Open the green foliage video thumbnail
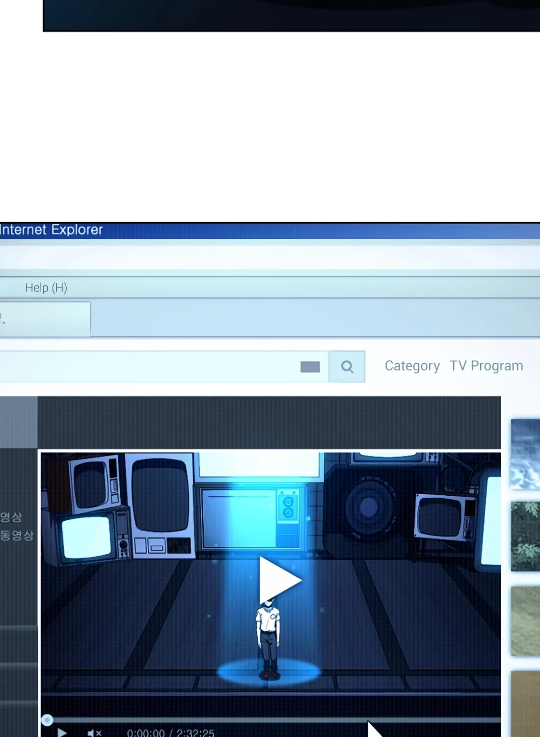 point(525,536)
